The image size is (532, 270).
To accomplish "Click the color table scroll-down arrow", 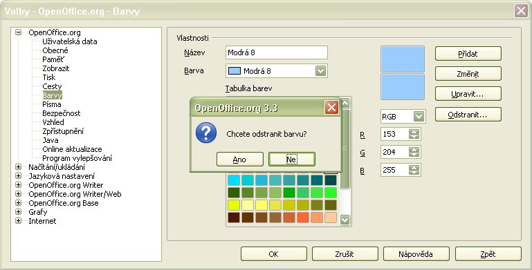I will coord(345,220).
